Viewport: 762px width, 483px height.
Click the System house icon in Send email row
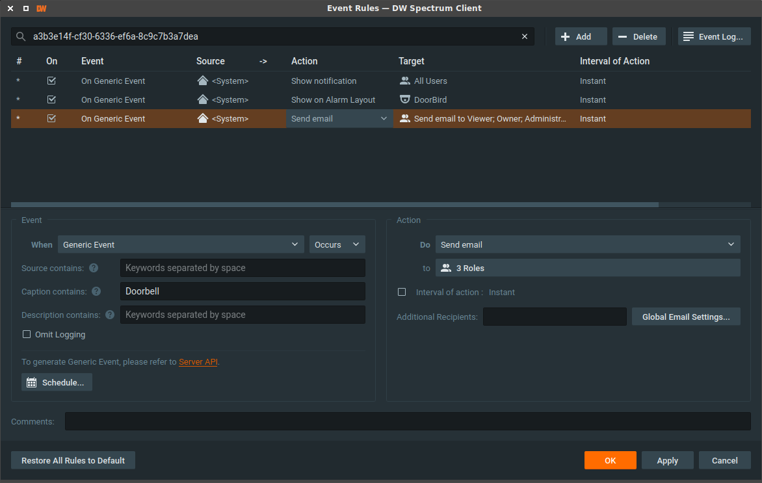click(203, 118)
